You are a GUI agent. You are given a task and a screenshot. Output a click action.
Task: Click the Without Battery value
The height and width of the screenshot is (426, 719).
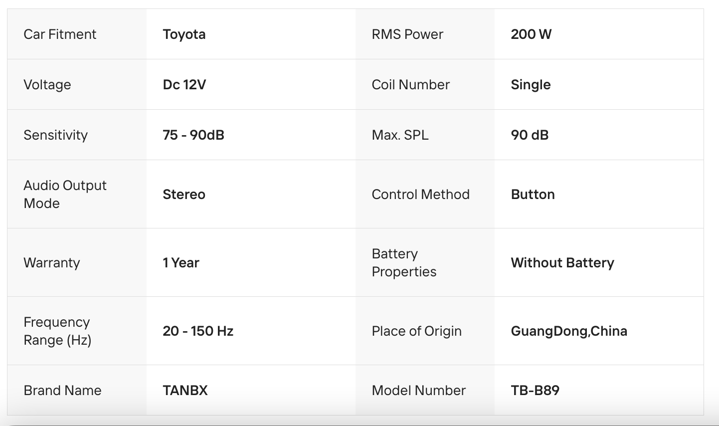562,263
